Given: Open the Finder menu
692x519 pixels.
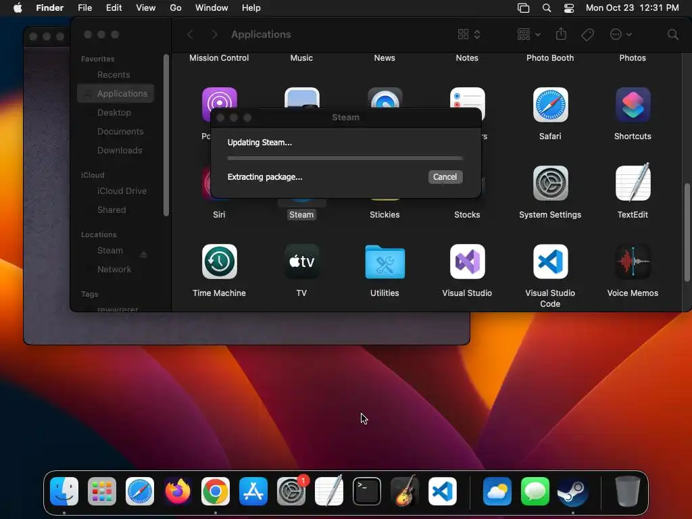Looking at the screenshot, I should (49, 8).
